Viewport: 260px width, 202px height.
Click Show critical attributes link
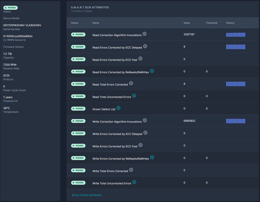(87, 195)
